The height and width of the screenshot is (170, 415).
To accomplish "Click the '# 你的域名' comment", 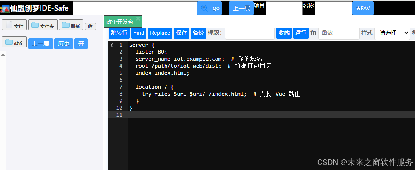I will pyautogui.click(x=247, y=59).
